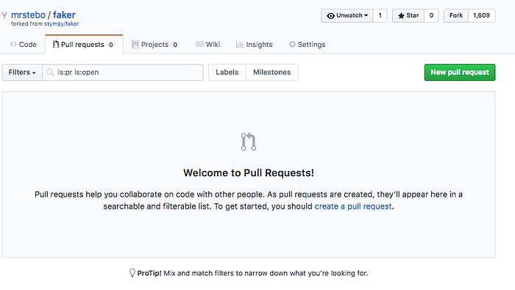515x290 pixels.
Task: Click the ProTip! filter hint text
Action: [252, 273]
